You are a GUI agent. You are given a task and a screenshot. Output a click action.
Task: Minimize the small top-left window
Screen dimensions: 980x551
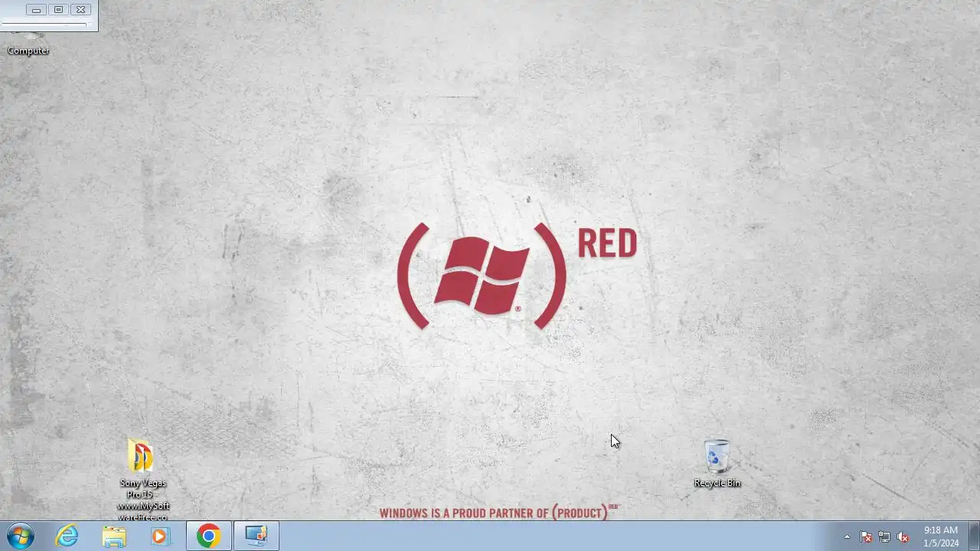[36, 10]
